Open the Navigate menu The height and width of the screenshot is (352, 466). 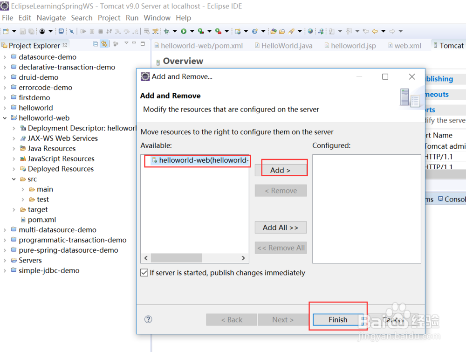click(x=51, y=18)
